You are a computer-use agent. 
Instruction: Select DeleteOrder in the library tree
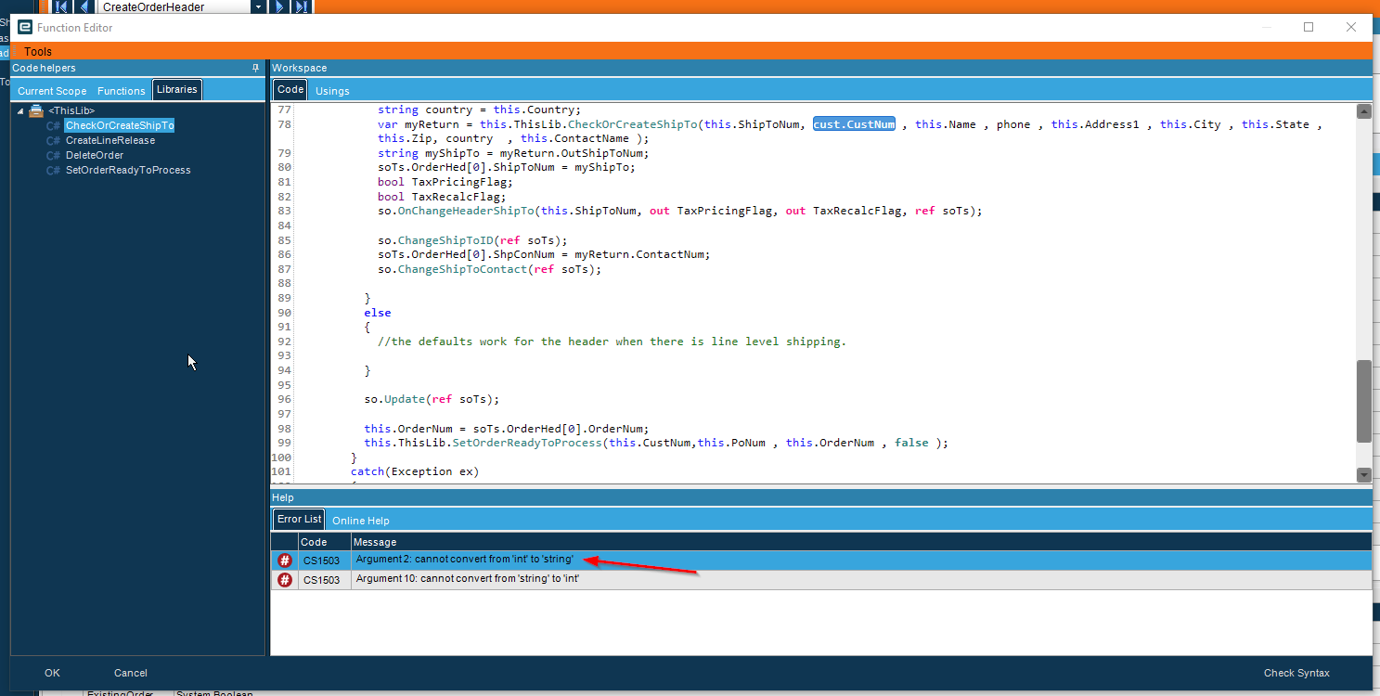(x=95, y=155)
